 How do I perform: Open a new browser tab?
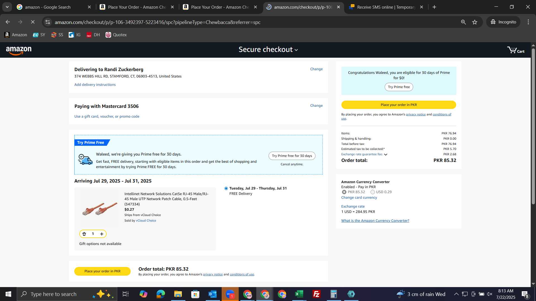434,7
